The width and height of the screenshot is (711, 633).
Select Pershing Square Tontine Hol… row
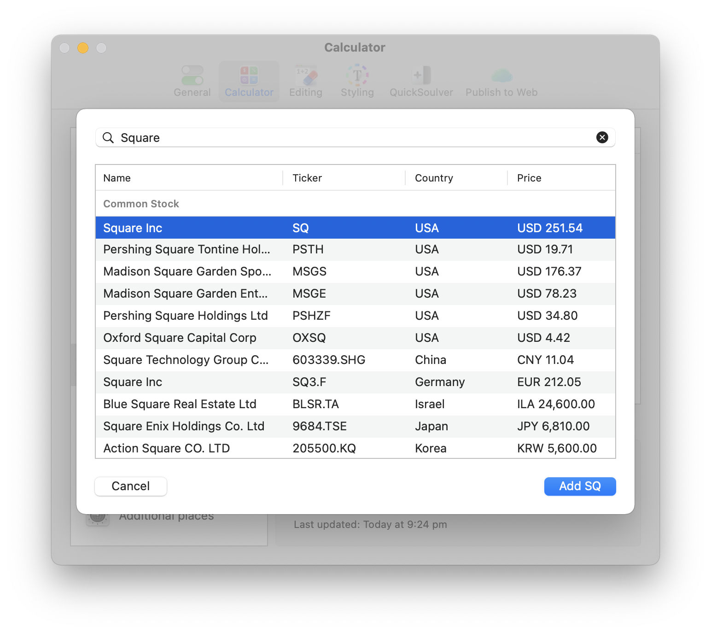click(355, 249)
